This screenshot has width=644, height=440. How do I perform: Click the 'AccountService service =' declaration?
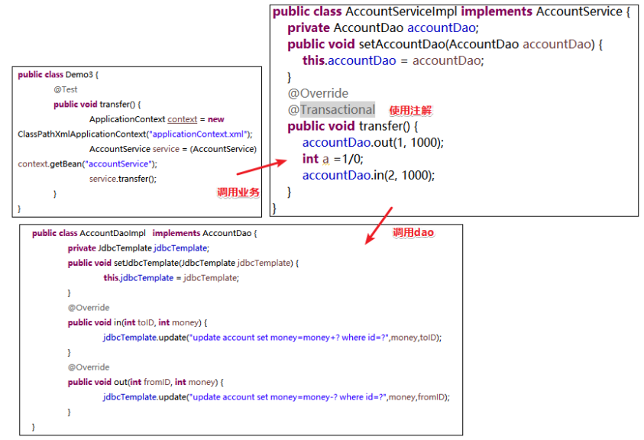(x=173, y=149)
